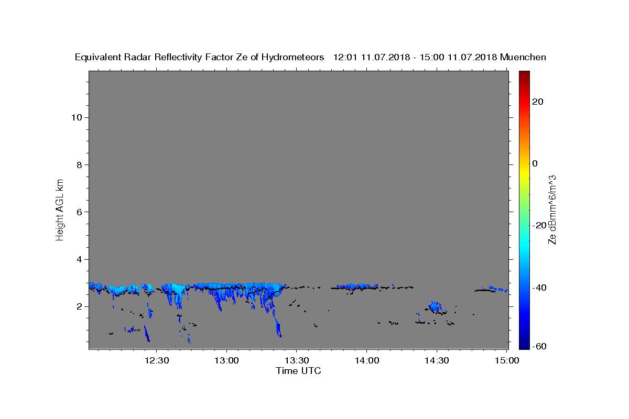
Task: Click the colorbar value -60
Action: coord(539,346)
